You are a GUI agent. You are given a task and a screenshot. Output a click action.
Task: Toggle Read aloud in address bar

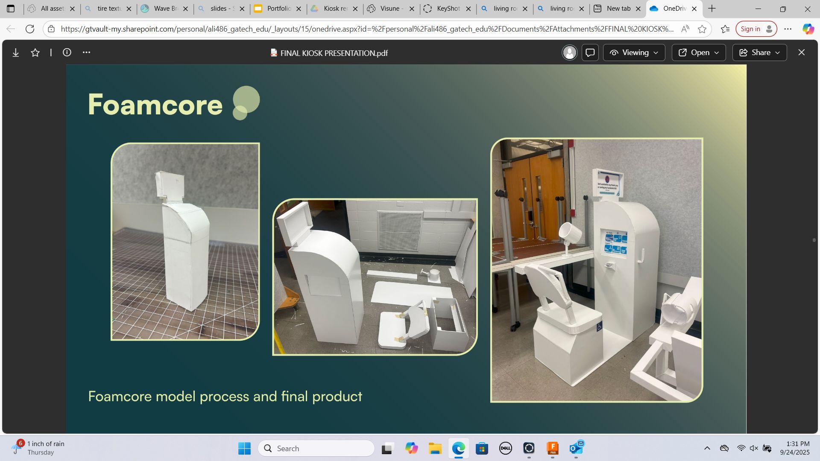(685, 29)
